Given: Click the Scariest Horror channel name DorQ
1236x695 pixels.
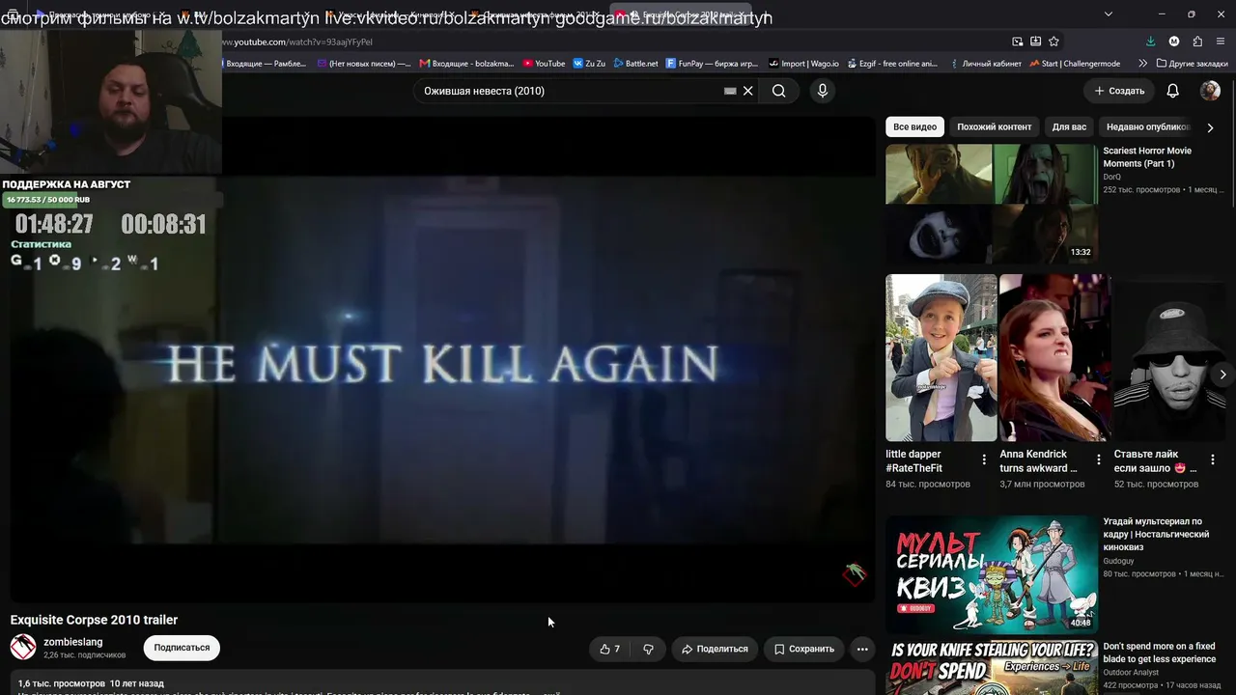Looking at the screenshot, I should tap(1111, 177).
